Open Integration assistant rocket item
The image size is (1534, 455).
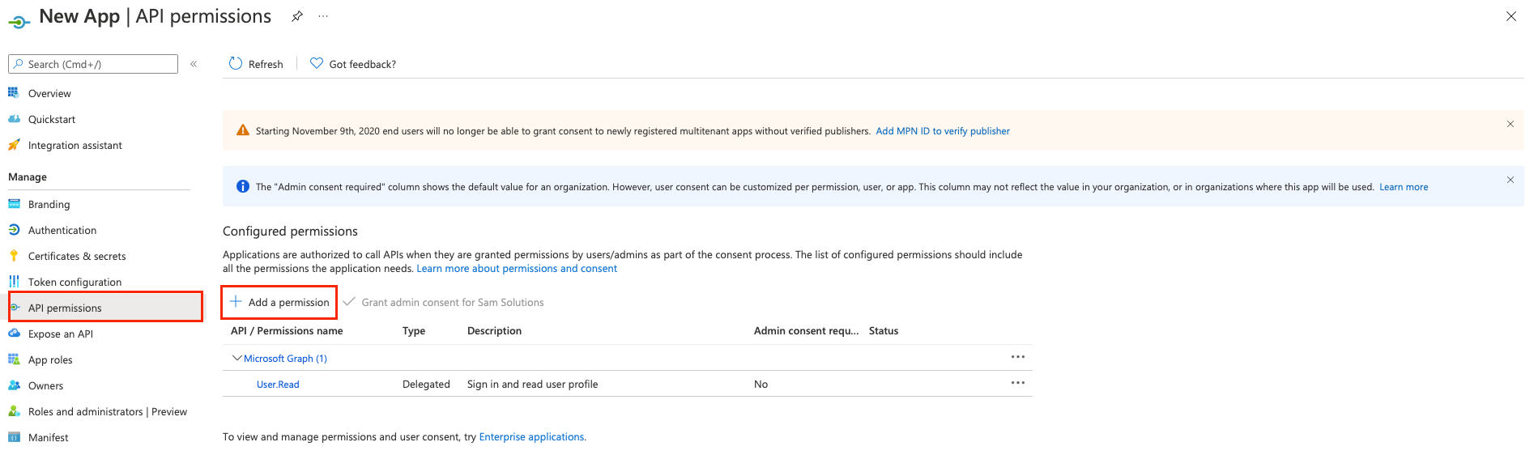75,145
